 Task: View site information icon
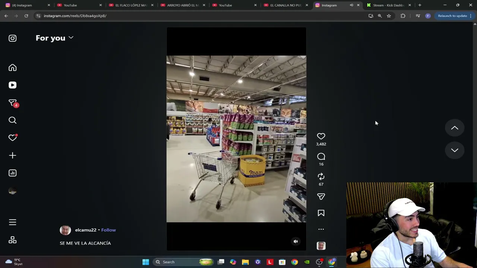coord(38,16)
